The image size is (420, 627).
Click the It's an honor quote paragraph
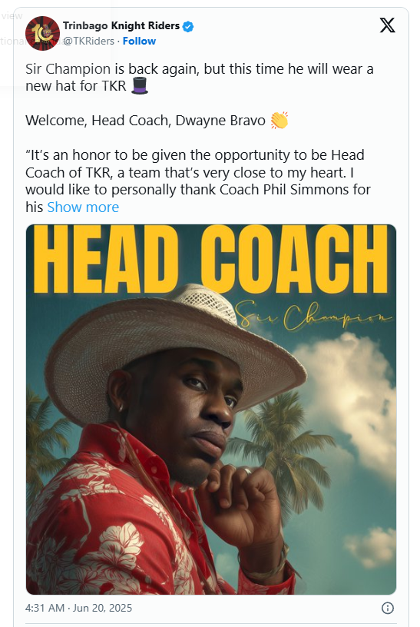click(x=198, y=181)
